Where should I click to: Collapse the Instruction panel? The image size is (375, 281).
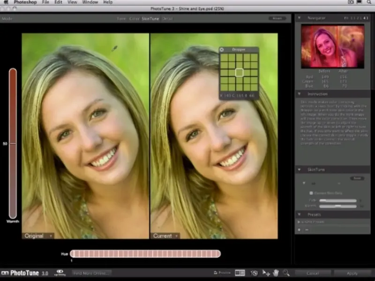[x=299, y=94]
